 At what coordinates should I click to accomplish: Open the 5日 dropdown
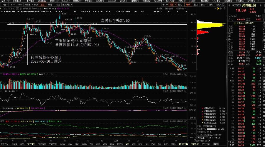(x=4, y=5)
